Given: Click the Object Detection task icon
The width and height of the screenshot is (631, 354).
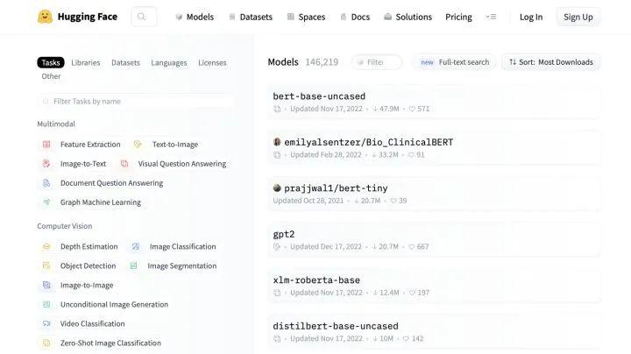Looking at the screenshot, I should pyautogui.click(x=46, y=266).
